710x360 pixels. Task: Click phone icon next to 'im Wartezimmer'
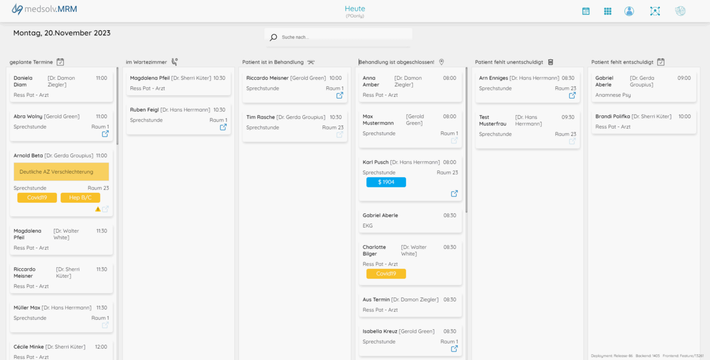[x=175, y=62]
